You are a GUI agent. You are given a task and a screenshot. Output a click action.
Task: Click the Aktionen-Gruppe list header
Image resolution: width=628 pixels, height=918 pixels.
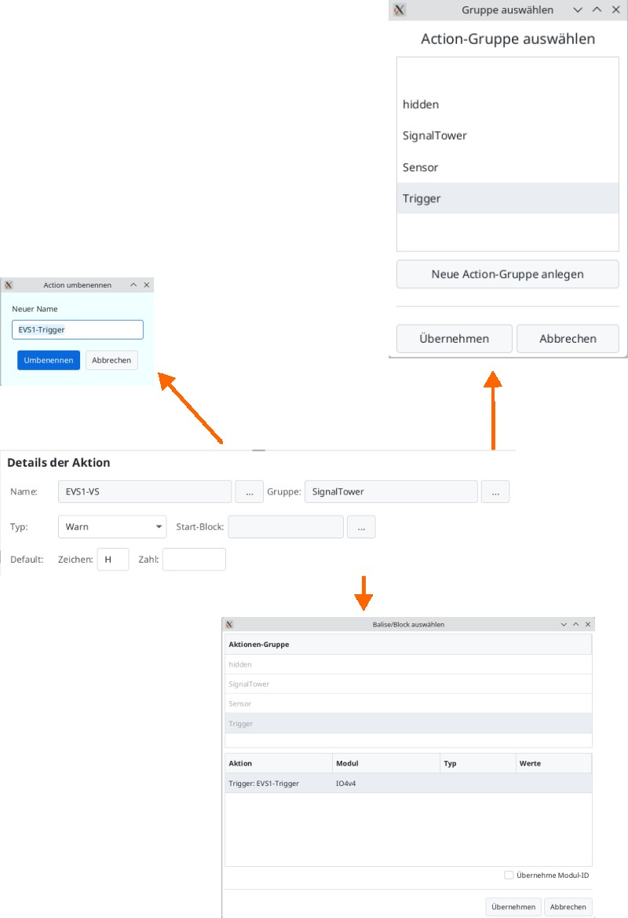(x=408, y=644)
